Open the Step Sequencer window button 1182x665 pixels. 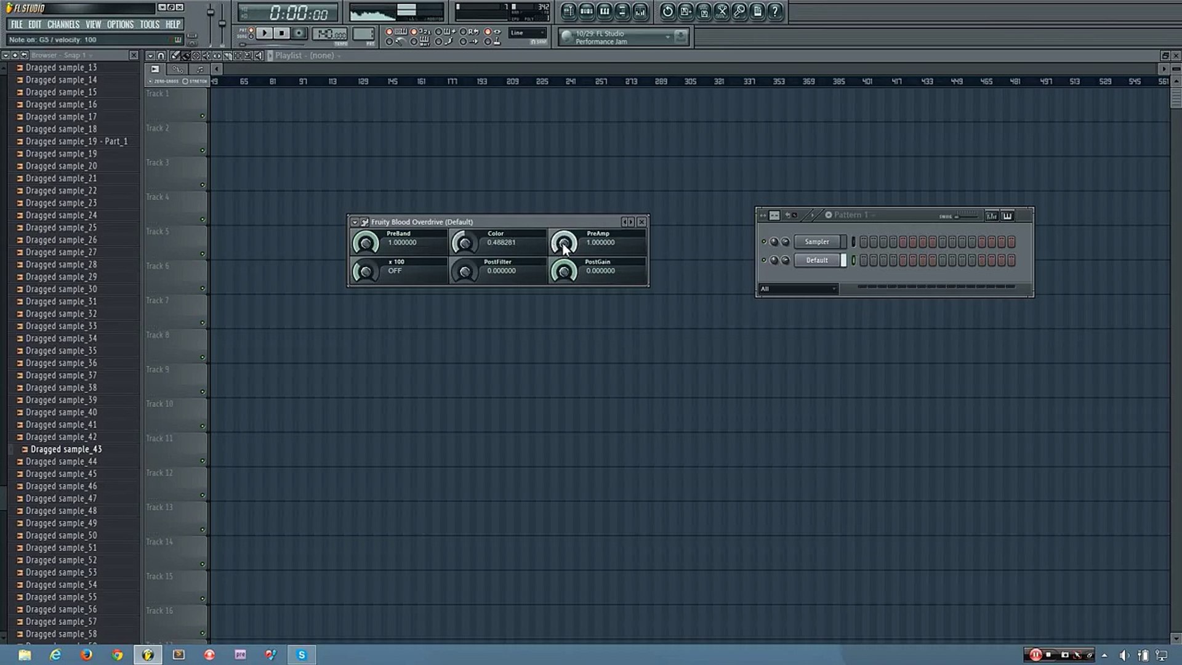pos(587,11)
